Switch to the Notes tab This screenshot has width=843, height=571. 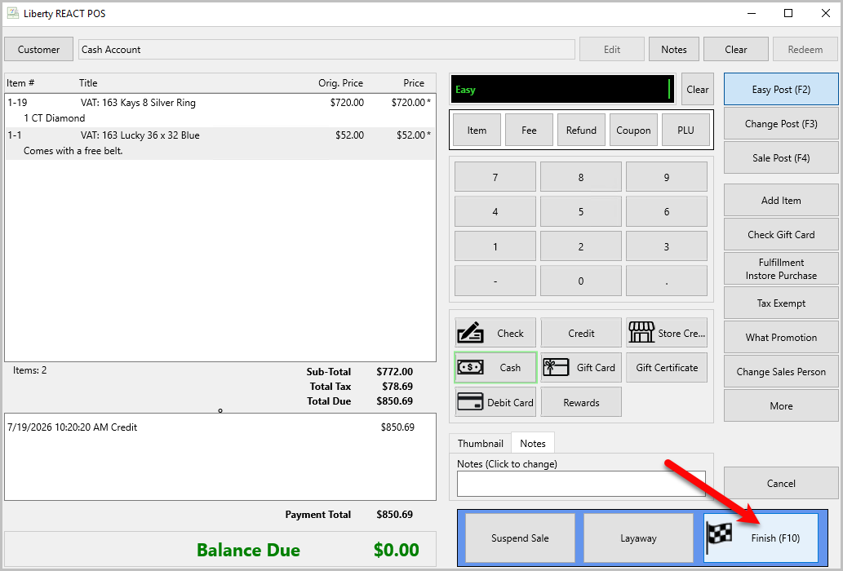pyautogui.click(x=533, y=443)
